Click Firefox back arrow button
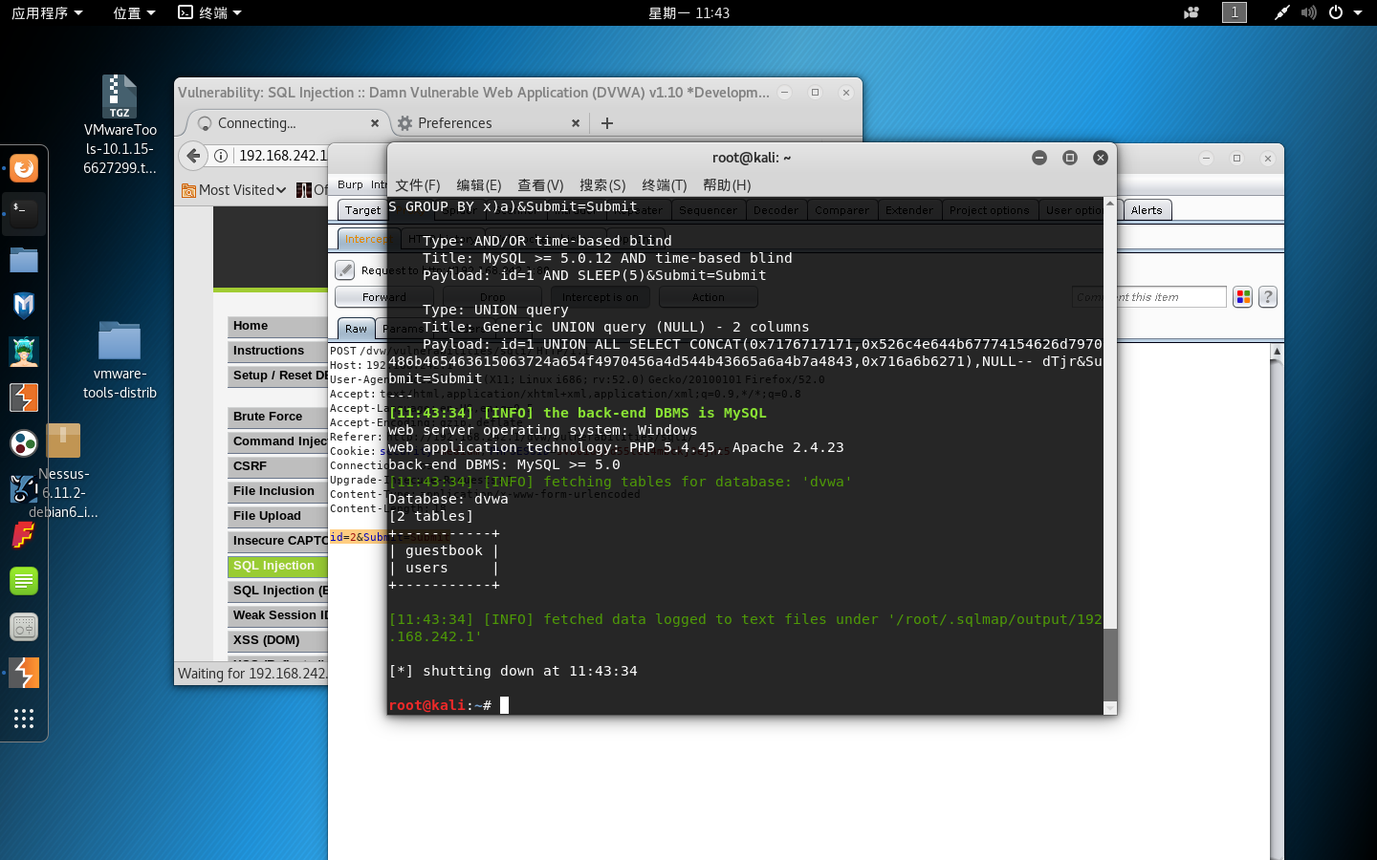Screen dimensions: 1377x860 click(x=194, y=155)
